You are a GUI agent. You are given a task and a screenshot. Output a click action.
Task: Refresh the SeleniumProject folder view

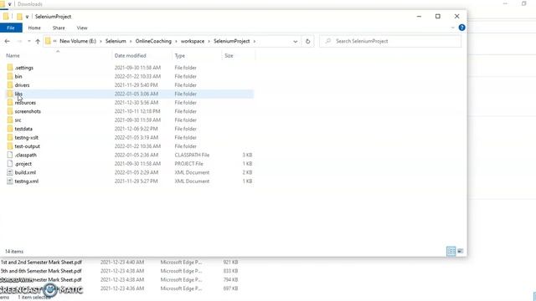307,41
